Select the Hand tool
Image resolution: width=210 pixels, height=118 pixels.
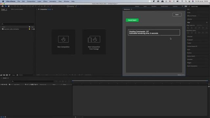point(9,6)
